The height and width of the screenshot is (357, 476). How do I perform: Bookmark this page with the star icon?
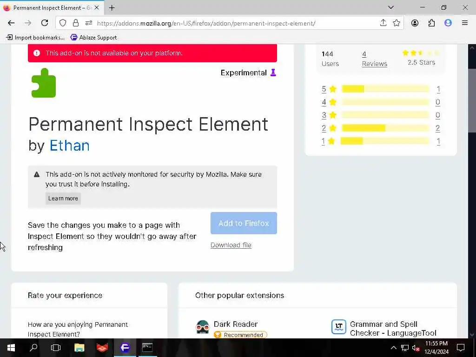pos(396,23)
